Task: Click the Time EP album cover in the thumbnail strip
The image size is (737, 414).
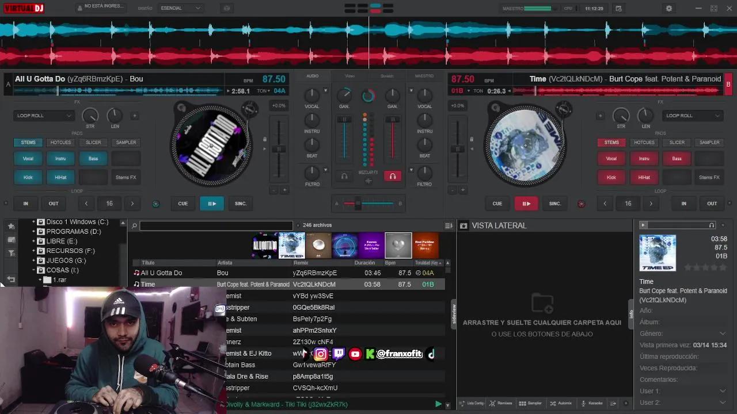Action: 292,246
